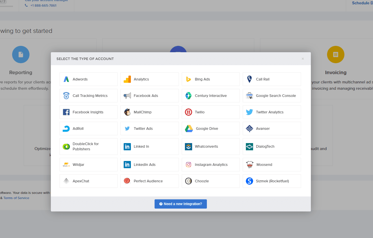373x238 pixels.
Task: Select the Call Tracking Metrics phone icon
Action: [66, 96]
